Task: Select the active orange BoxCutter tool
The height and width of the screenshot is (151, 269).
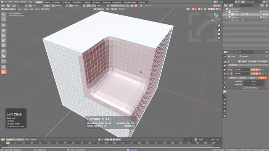Action: [4, 72]
